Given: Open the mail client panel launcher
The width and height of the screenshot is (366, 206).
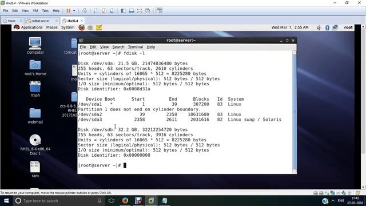Looking at the screenshot, I should [90, 27].
